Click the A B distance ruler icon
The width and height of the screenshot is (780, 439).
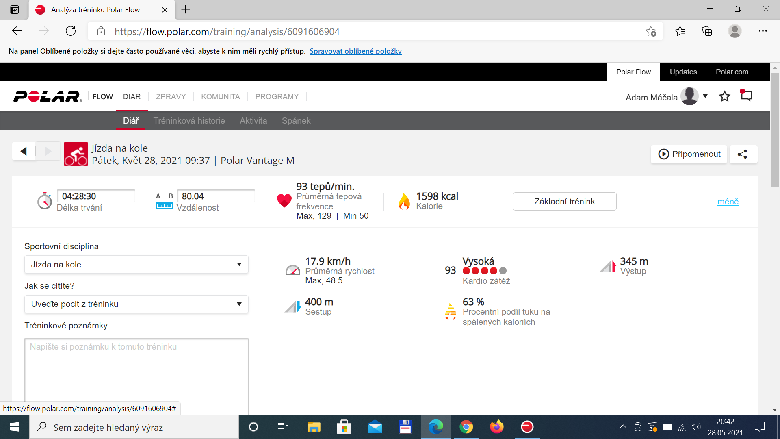[x=164, y=201]
